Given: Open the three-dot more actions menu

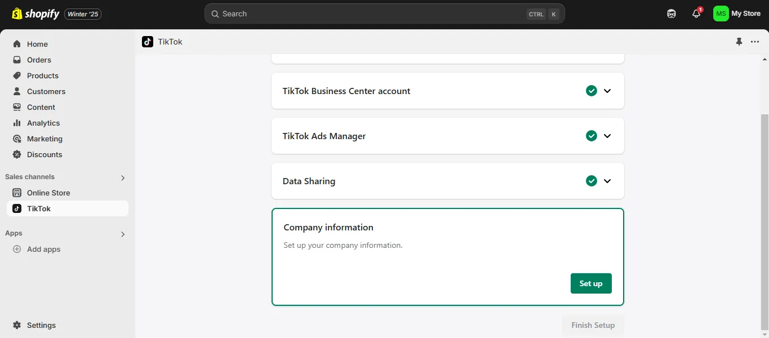Looking at the screenshot, I should click(x=755, y=42).
